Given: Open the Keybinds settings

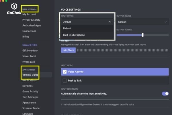Looking at the screenshot, I should click(28, 86).
